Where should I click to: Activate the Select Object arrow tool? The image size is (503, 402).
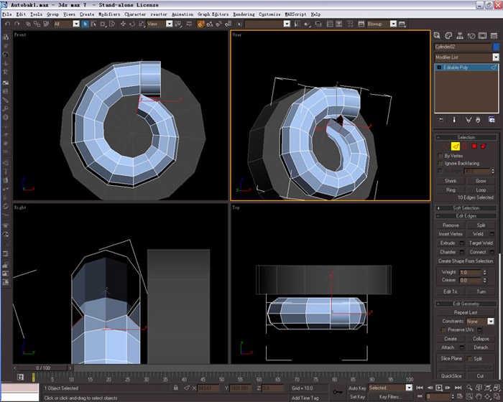(85, 24)
